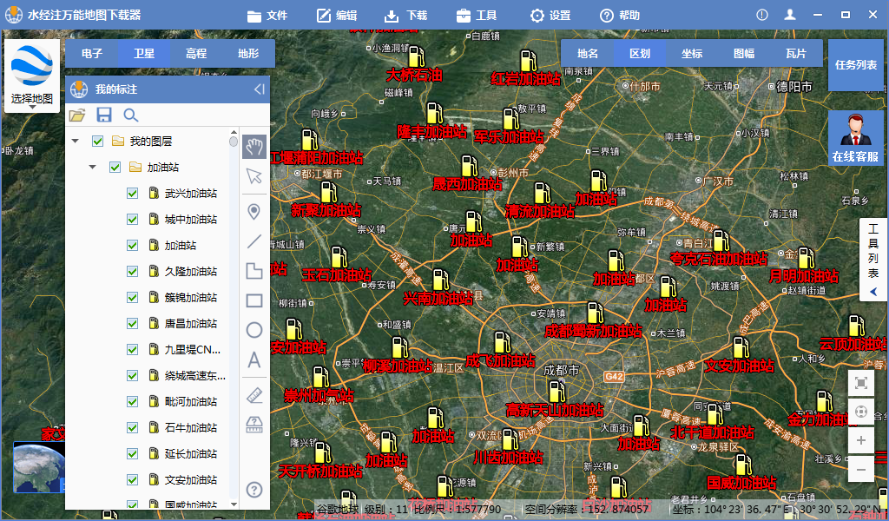Zoom in on the map
This screenshot has width=889, height=521.
click(860, 440)
